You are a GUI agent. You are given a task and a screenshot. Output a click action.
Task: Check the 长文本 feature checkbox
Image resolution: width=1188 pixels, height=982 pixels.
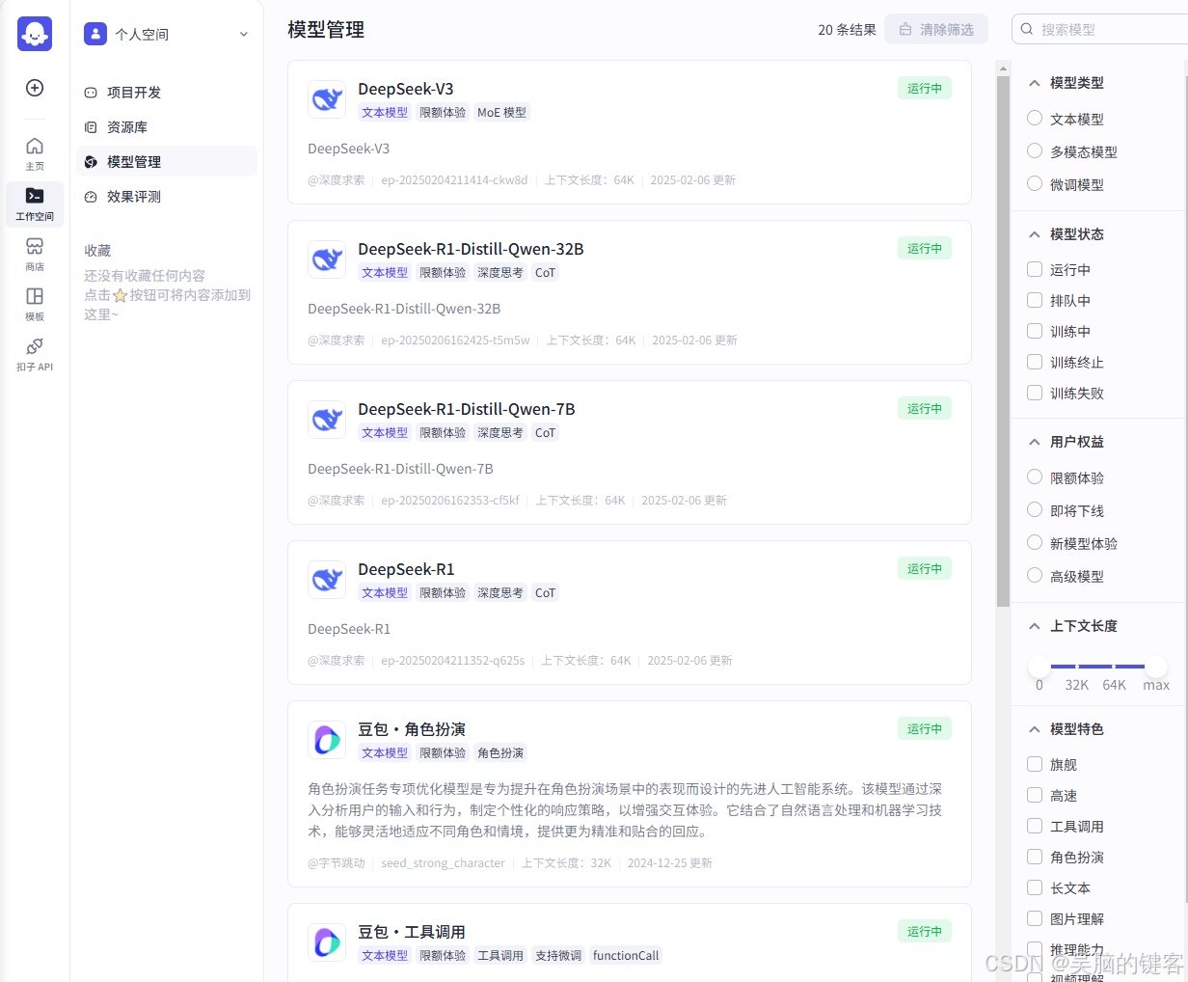coord(1035,887)
